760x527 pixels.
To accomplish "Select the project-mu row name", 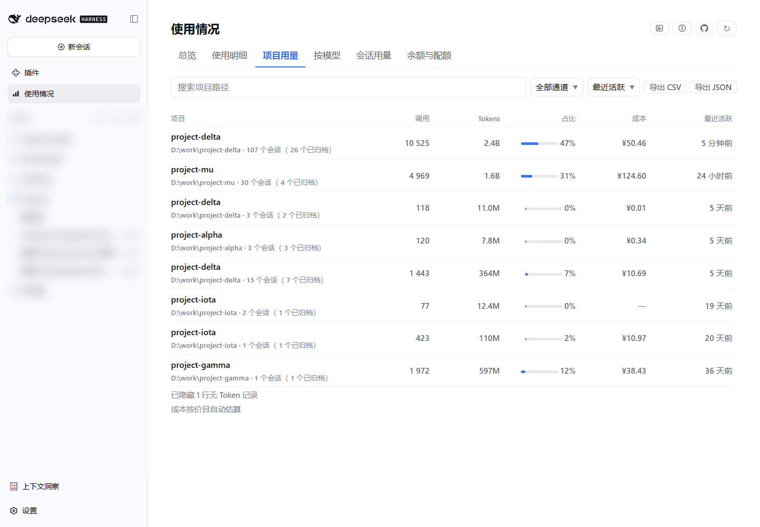I will pos(192,170).
